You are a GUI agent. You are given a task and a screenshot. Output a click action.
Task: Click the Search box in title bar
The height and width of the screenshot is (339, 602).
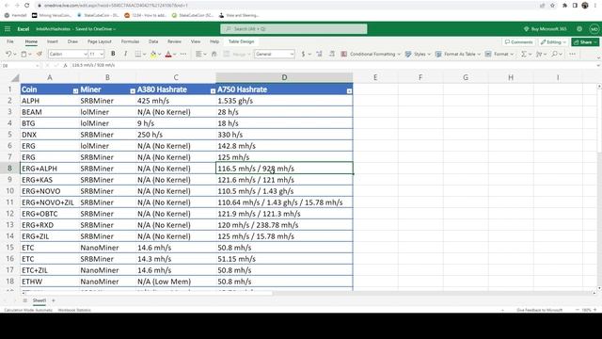click(x=293, y=29)
